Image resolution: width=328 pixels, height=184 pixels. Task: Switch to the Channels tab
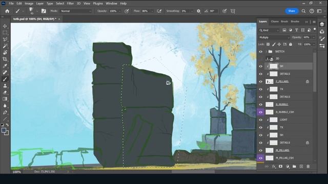point(275,21)
